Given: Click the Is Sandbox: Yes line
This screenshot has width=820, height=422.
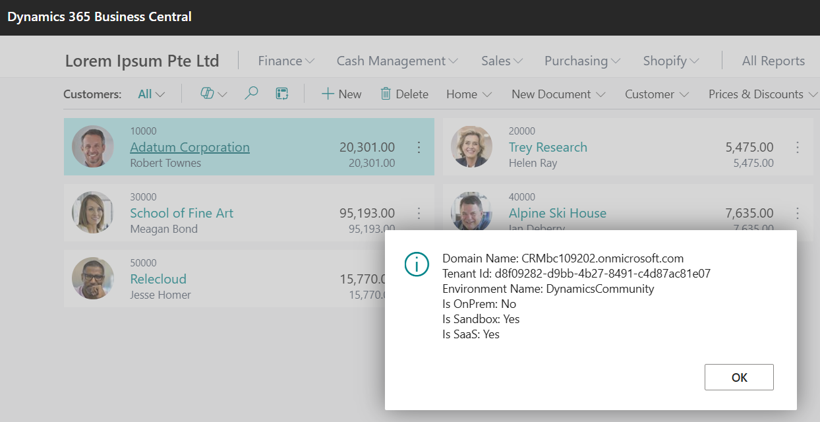Looking at the screenshot, I should tap(481, 319).
